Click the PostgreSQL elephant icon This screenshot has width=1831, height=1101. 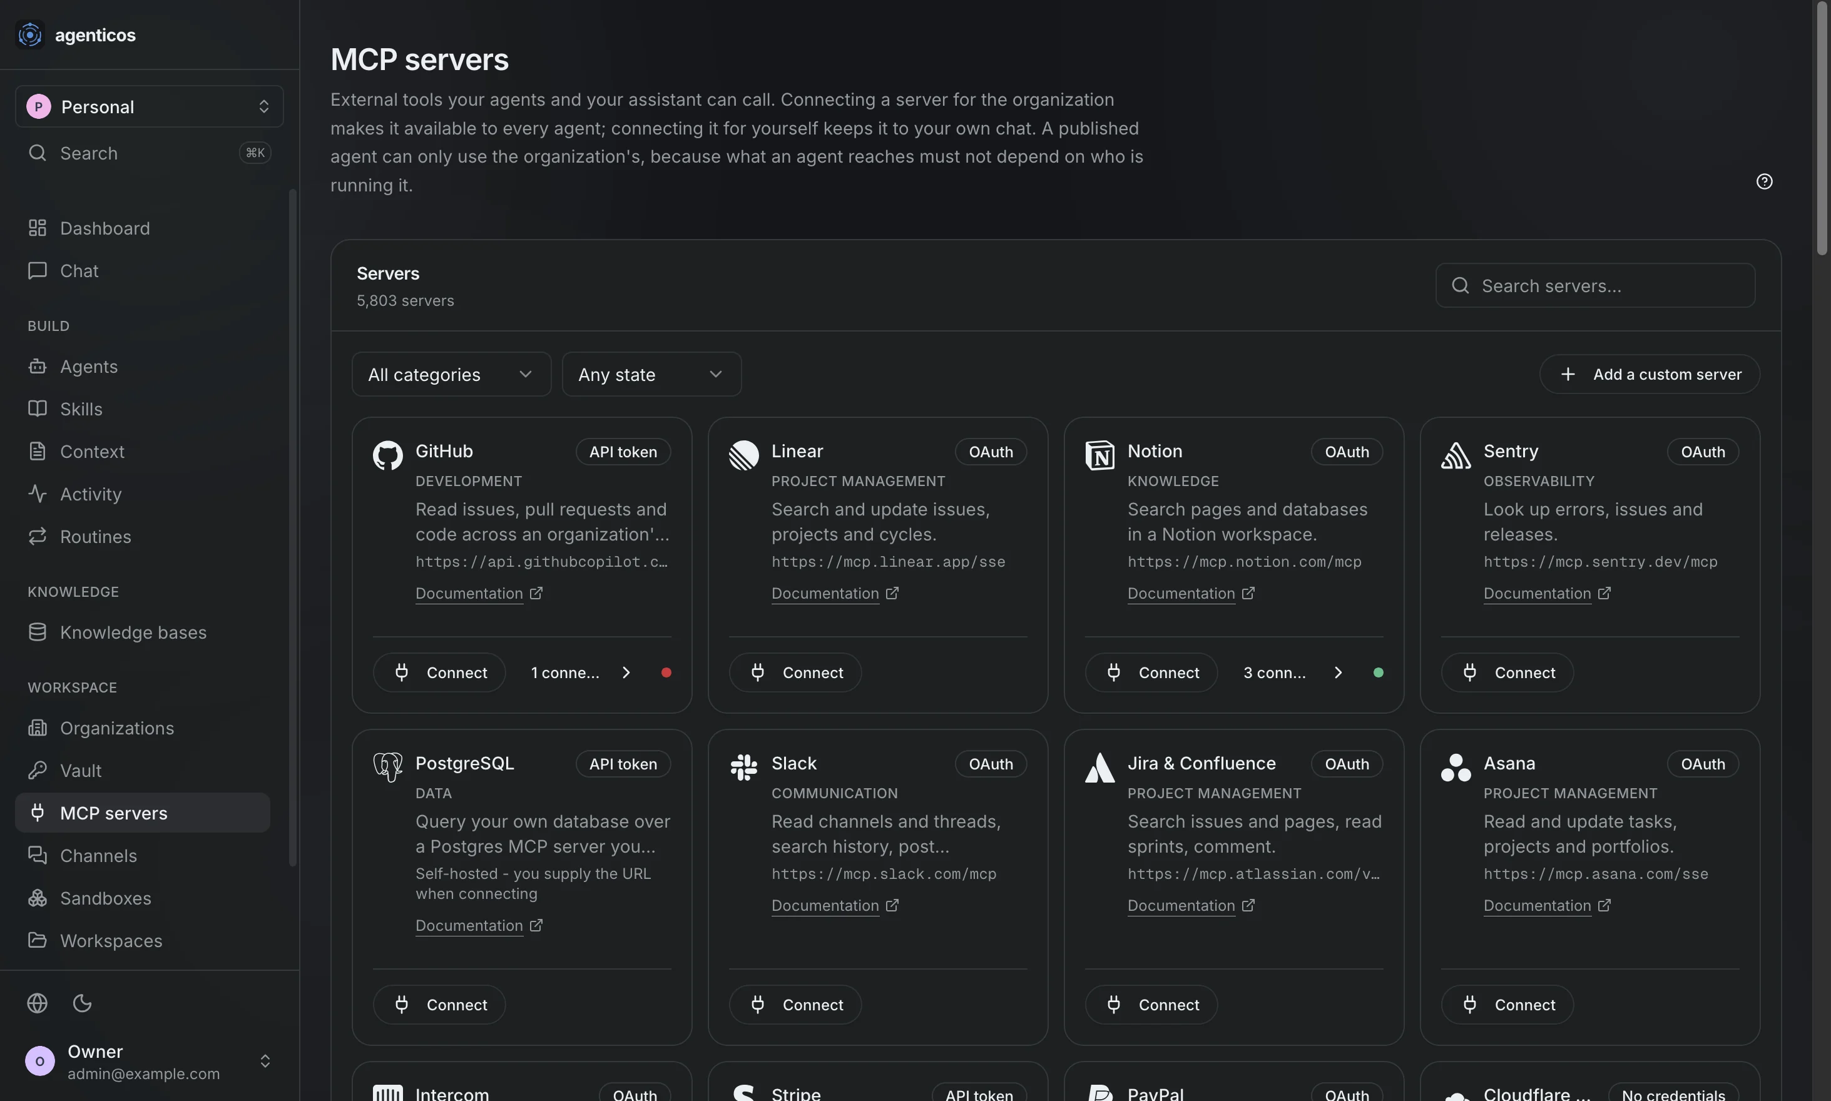(387, 767)
